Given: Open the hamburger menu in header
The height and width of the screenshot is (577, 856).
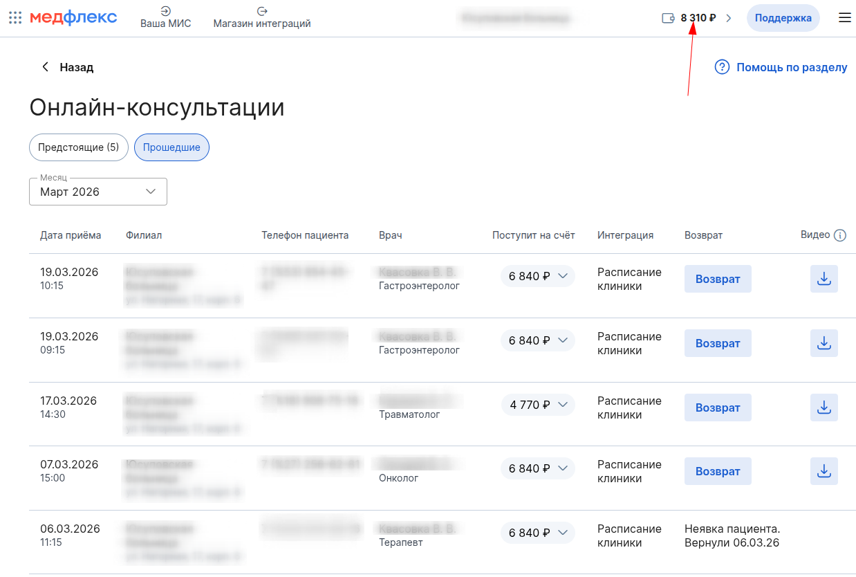Looking at the screenshot, I should click(x=844, y=18).
